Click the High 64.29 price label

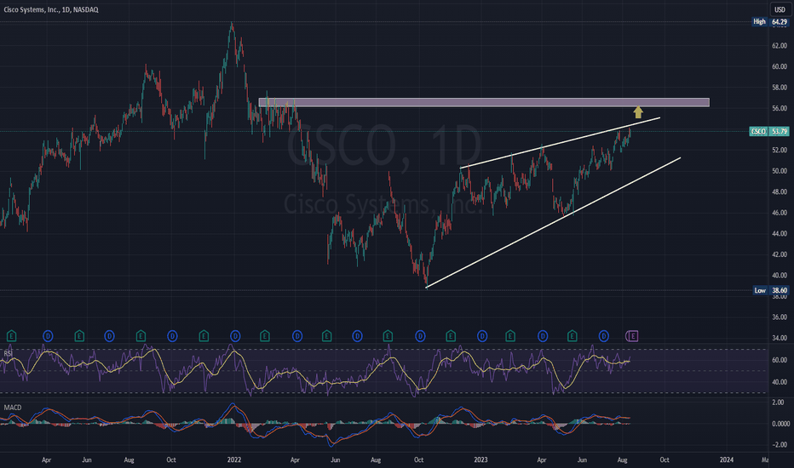(x=771, y=22)
